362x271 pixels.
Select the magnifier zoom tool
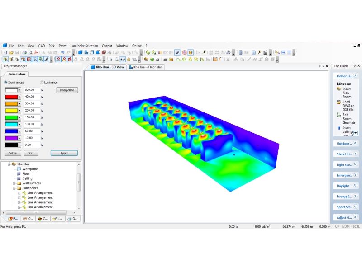coord(117,59)
